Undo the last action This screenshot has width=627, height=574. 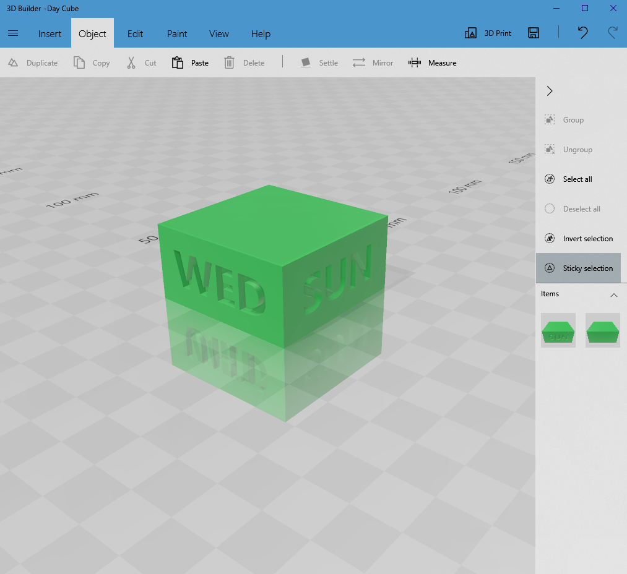click(x=582, y=33)
